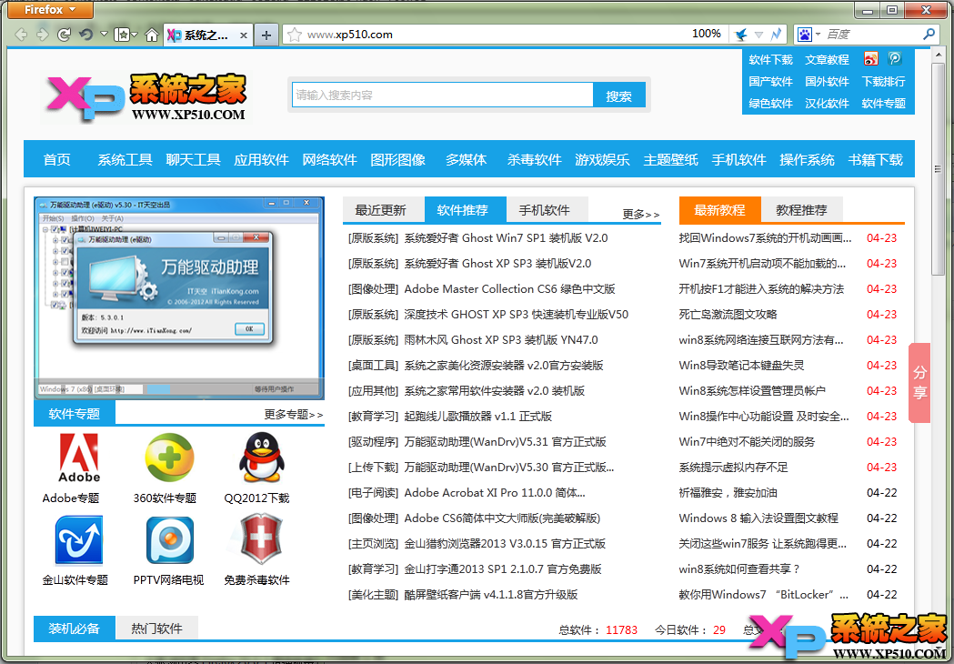954x664 pixels.
Task: Click the lightning bolt icon in address bar
Action: tap(776, 35)
